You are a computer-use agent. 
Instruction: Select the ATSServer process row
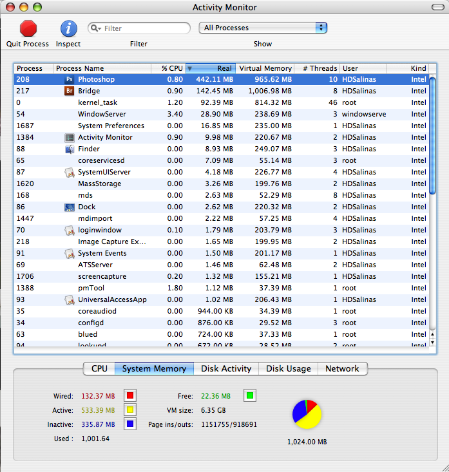222,265
